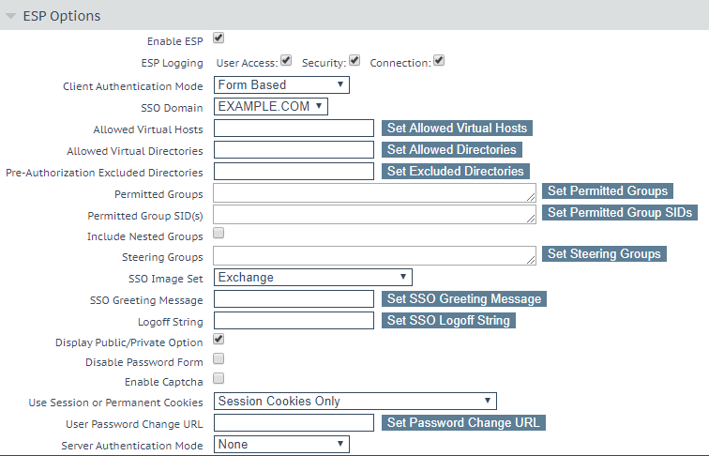Click Set Allowed Virtual Hosts button

pos(457,128)
